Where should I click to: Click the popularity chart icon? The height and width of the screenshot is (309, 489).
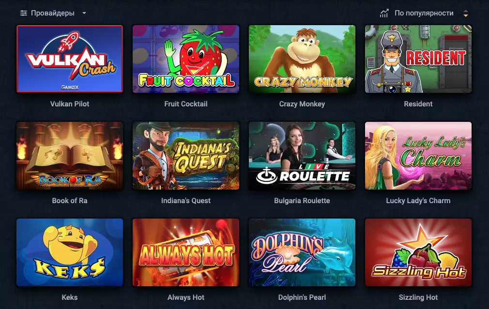(384, 13)
